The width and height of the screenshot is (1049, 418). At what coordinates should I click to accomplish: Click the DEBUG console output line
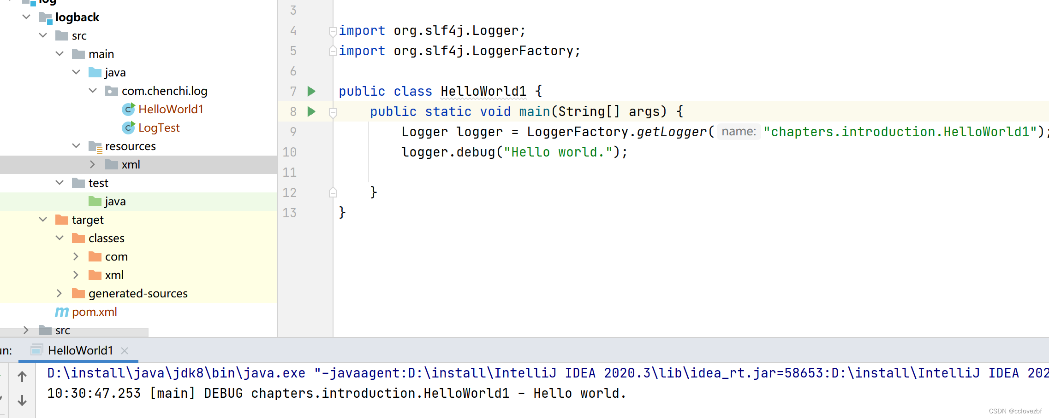click(x=336, y=393)
